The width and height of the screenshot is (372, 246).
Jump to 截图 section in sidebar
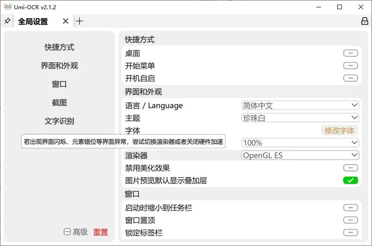59,102
